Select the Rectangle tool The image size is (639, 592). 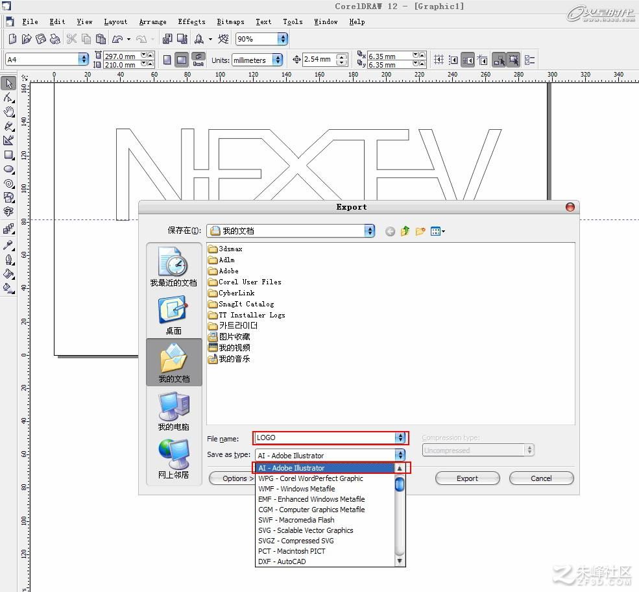8,155
